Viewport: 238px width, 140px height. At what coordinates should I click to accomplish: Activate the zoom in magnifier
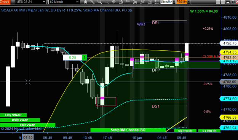[99, 2]
